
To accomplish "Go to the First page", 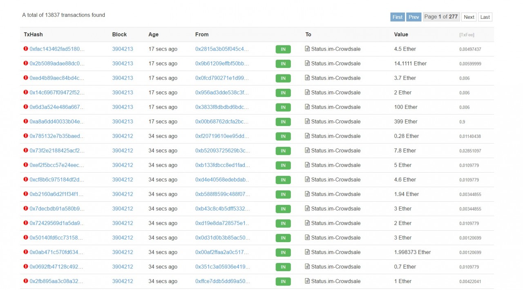I will pos(398,17).
